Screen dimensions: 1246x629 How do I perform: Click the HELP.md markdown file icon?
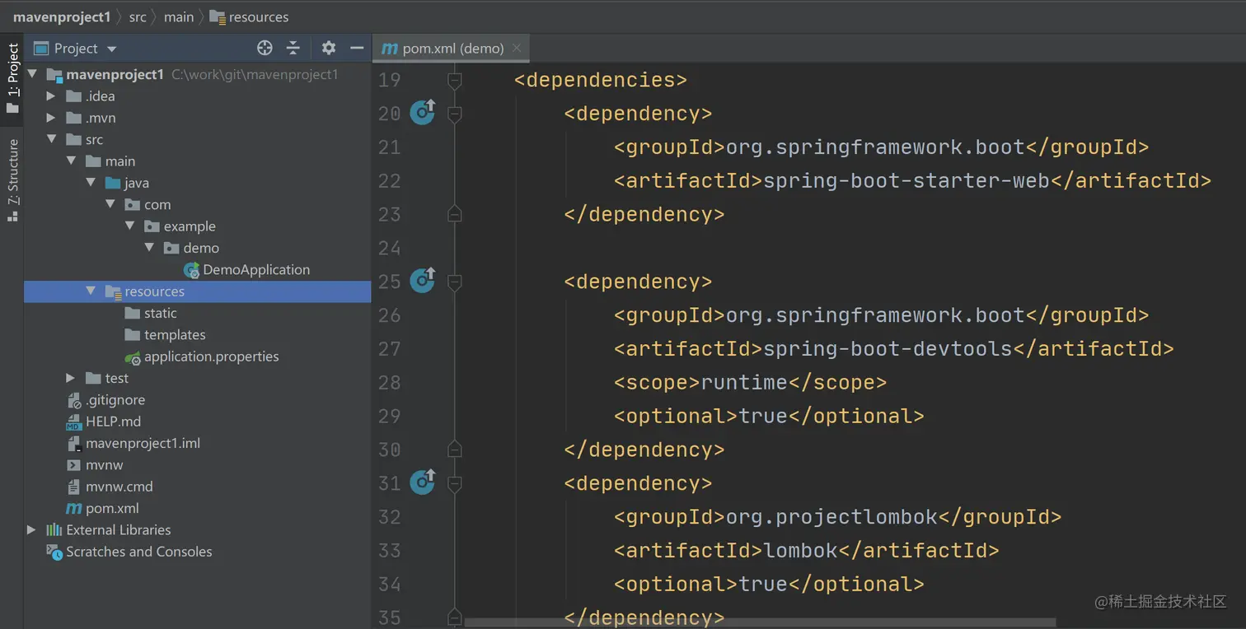pos(73,422)
